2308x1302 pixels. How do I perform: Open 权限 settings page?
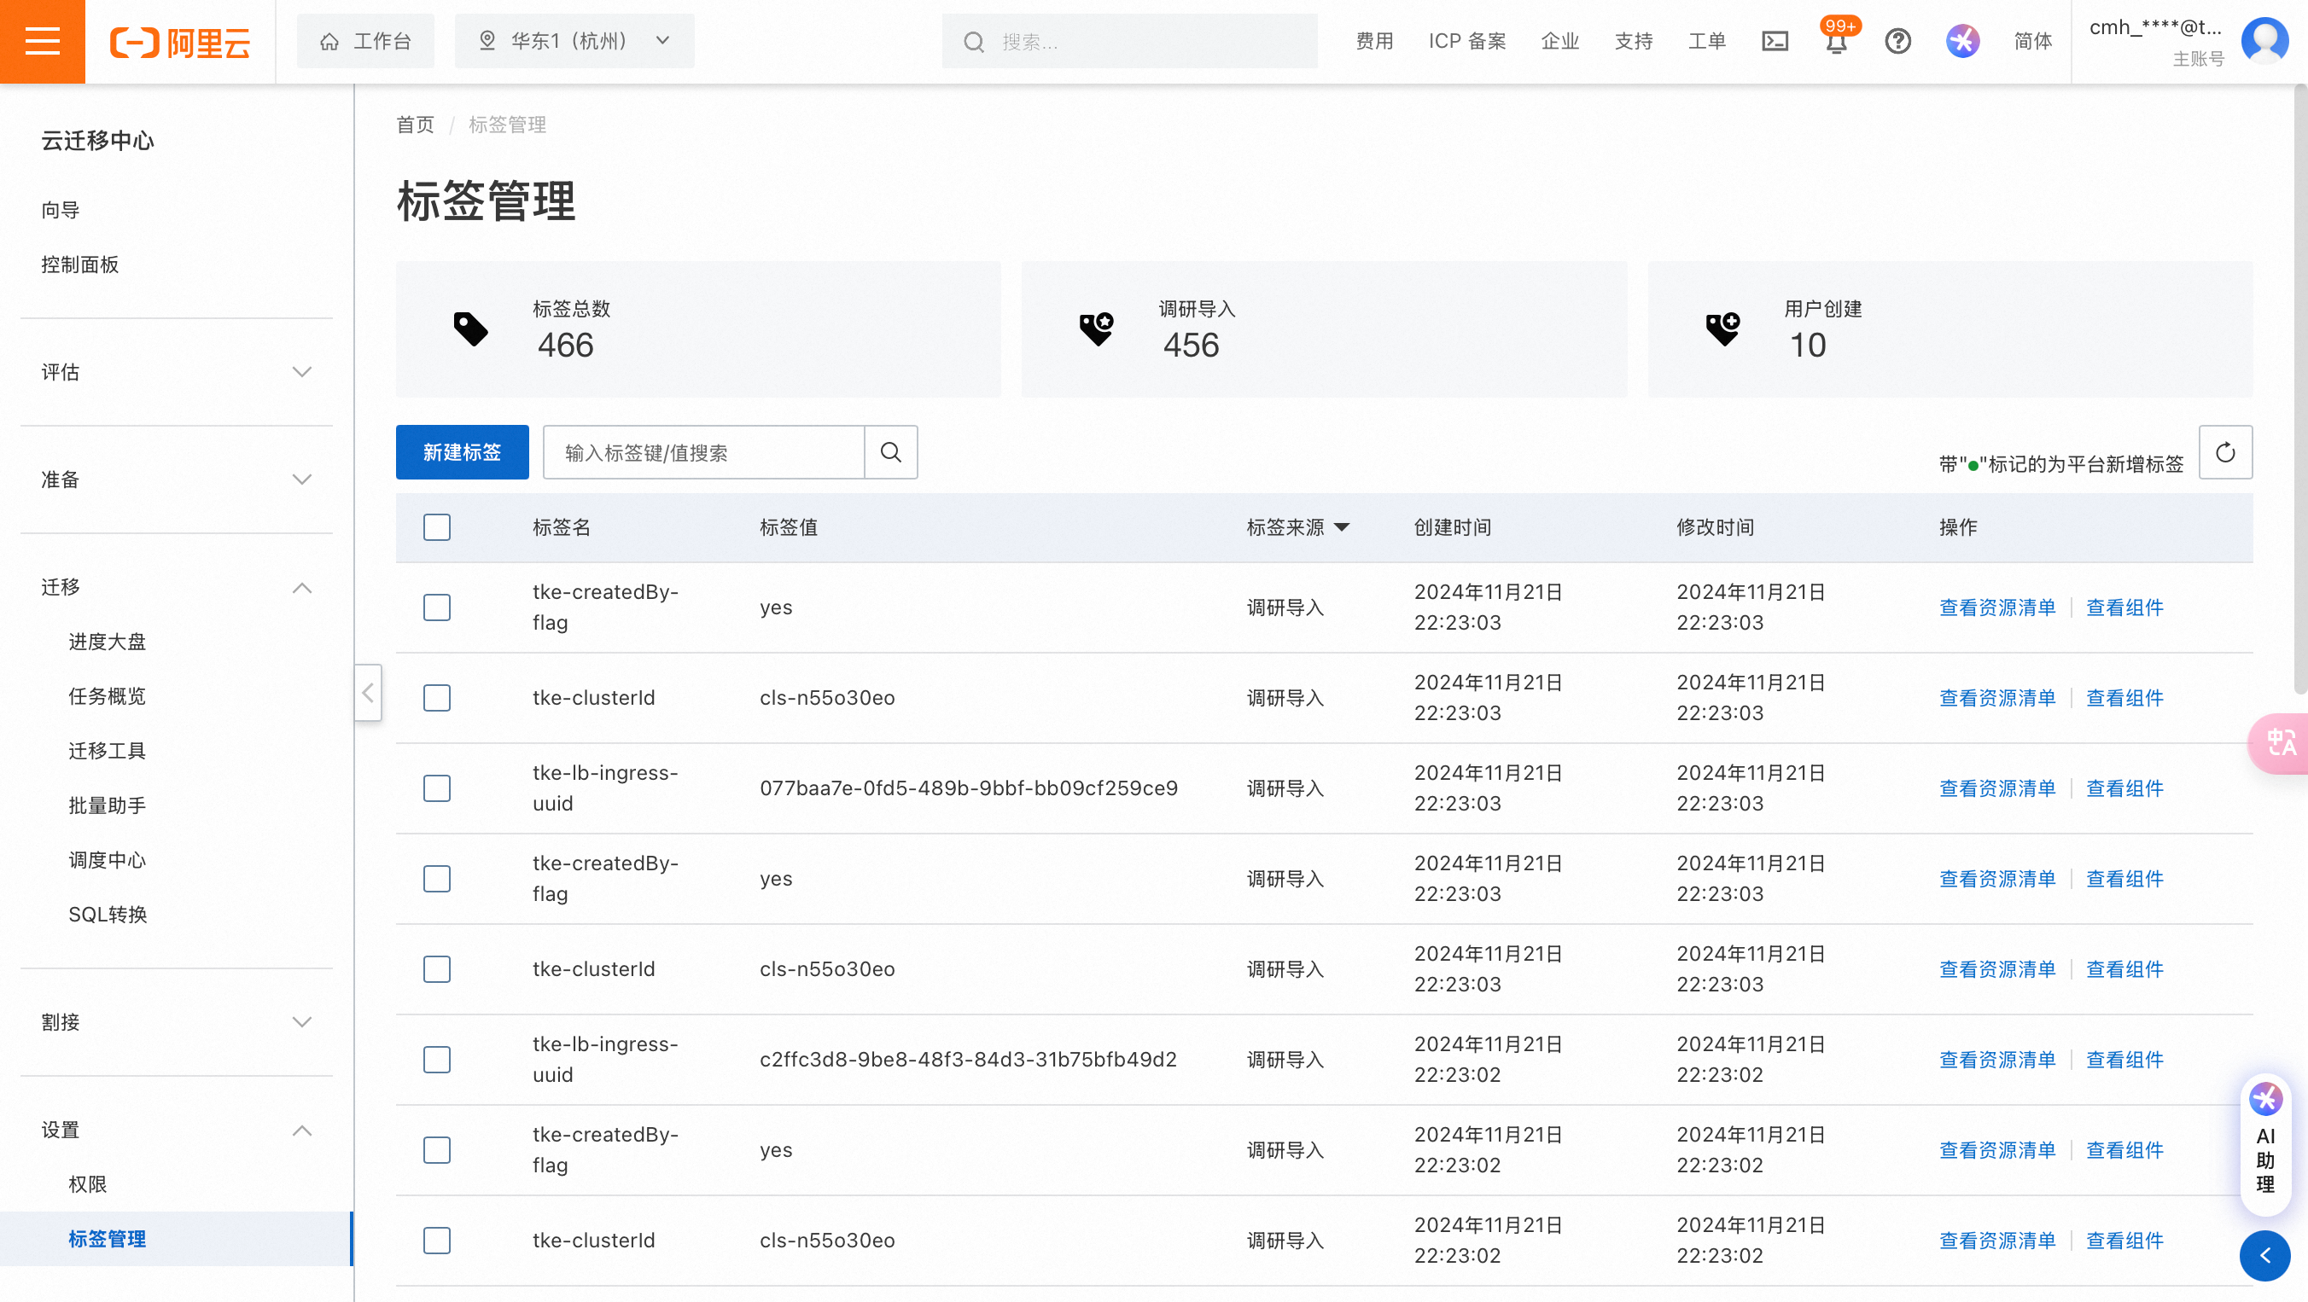(88, 1185)
